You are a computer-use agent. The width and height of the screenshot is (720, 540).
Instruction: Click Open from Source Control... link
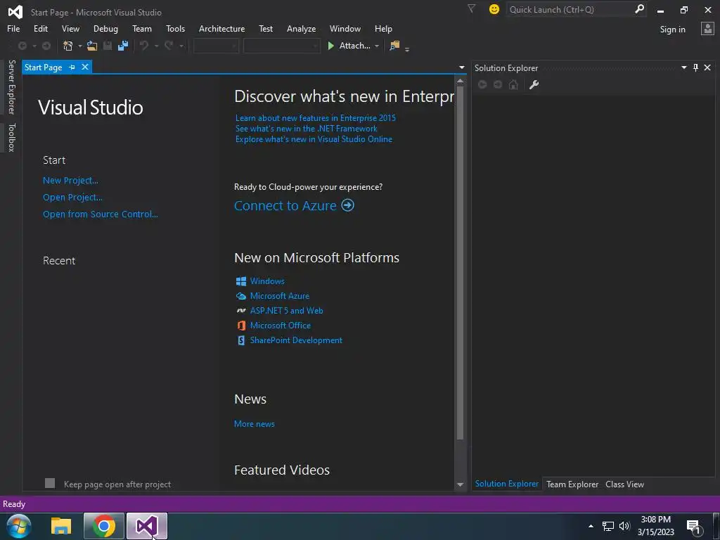100,214
